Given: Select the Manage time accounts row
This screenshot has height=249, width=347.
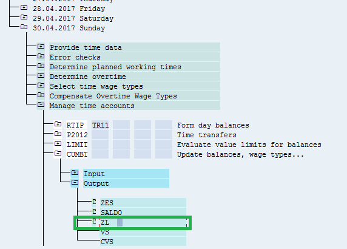Looking at the screenshot, I should (135, 106).
